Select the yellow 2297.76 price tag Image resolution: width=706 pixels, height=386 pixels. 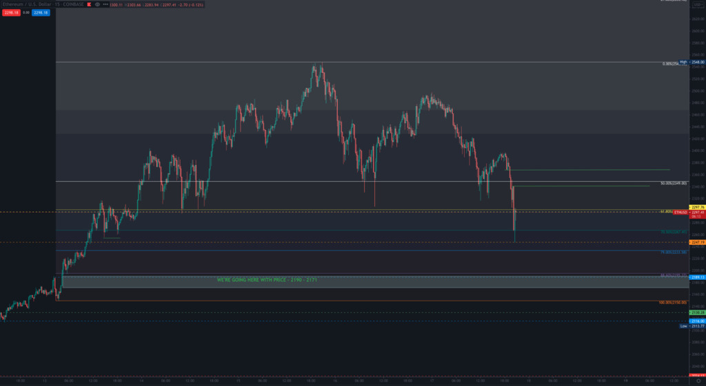696,207
